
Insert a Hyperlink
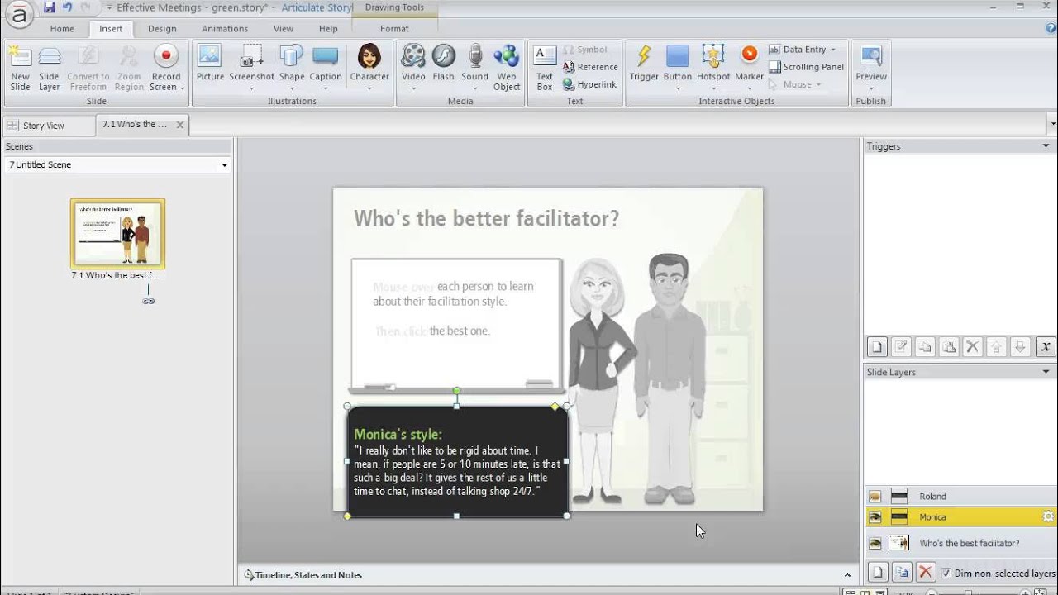[589, 84]
